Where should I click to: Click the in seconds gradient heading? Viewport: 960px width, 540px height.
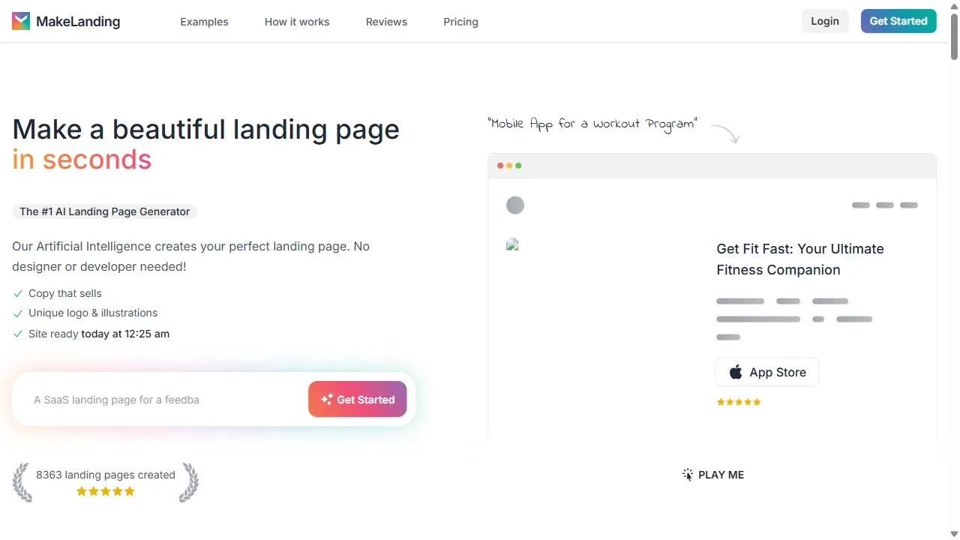coord(82,159)
